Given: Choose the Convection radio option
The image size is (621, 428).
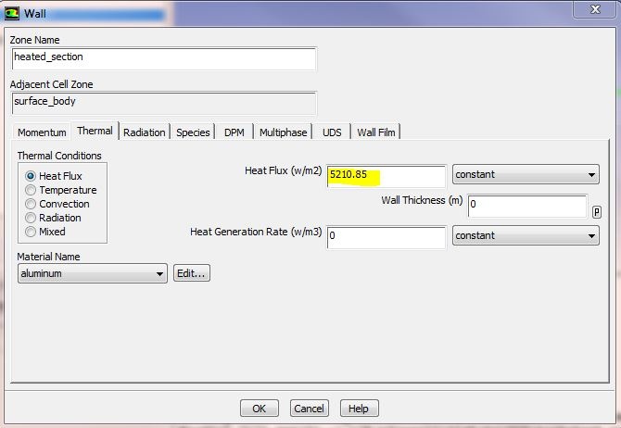Looking at the screenshot, I should coord(31,204).
